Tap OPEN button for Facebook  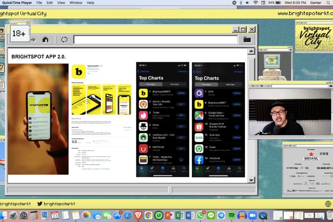click(x=237, y=160)
